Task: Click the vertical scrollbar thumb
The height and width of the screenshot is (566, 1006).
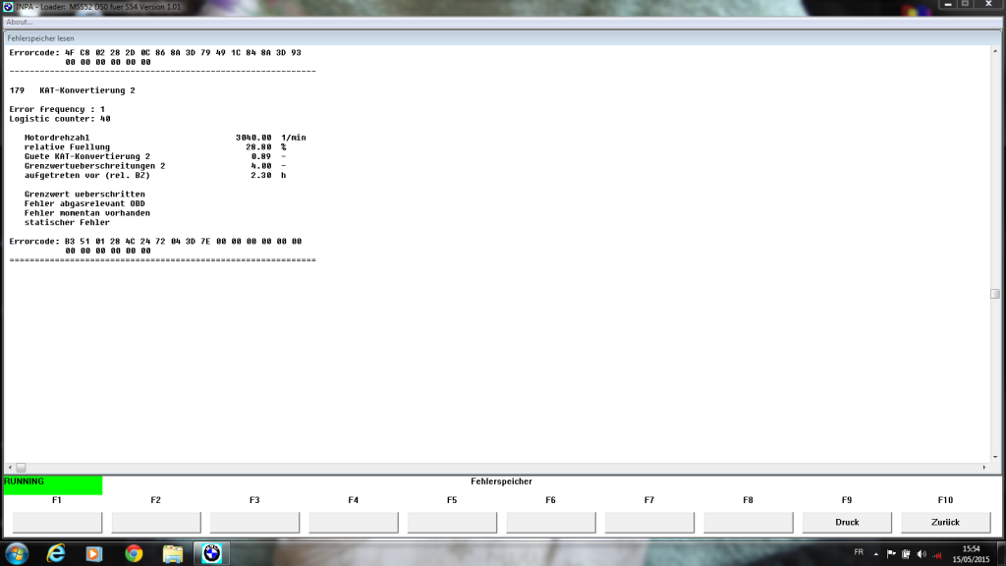Action: [x=995, y=294]
